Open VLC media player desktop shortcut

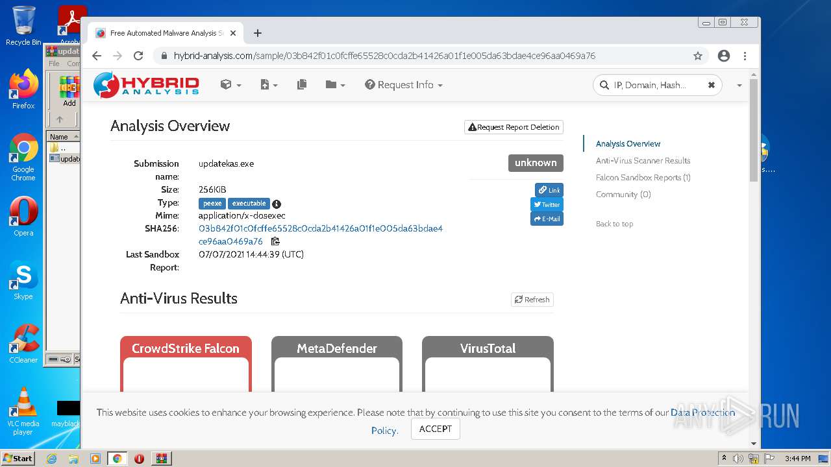coord(23,411)
